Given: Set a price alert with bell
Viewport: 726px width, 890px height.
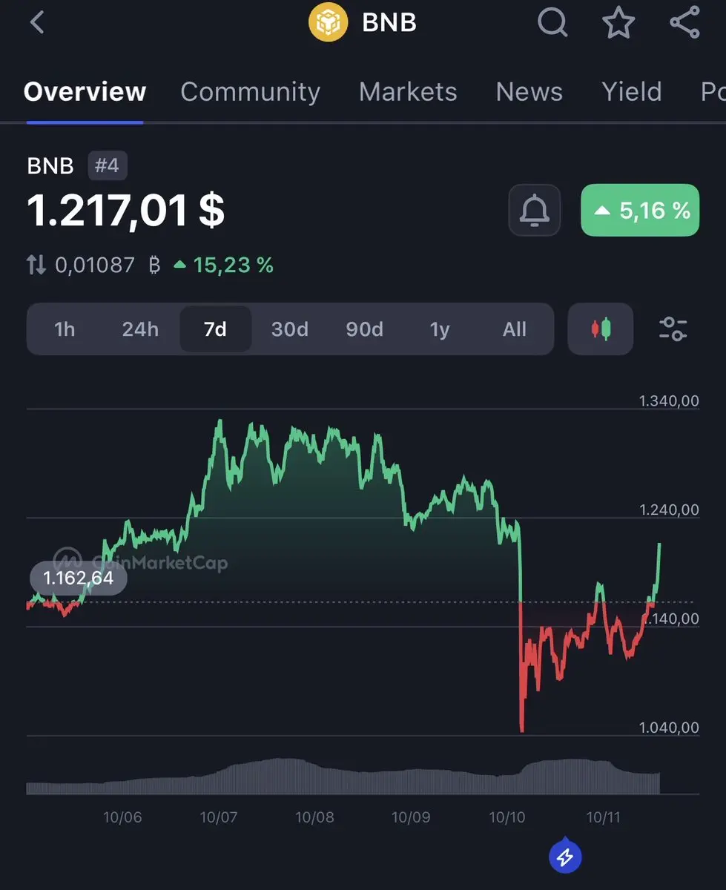Looking at the screenshot, I should 535,210.
